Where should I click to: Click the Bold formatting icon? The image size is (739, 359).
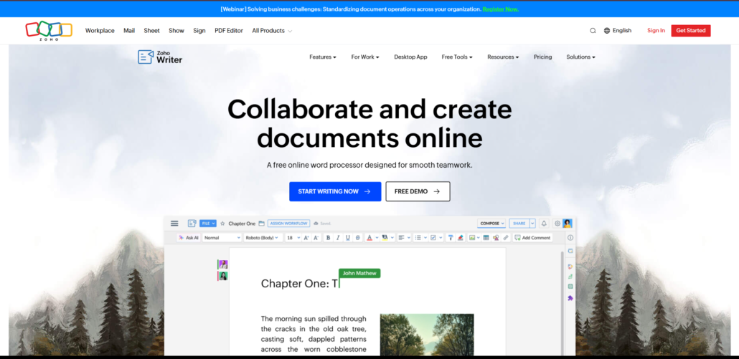pos(329,238)
